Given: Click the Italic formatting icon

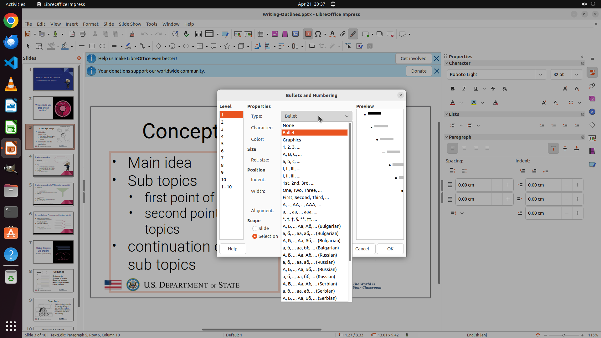Looking at the screenshot, I should [464, 89].
